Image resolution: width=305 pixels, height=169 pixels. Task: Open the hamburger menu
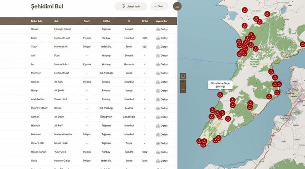(x=177, y=6)
